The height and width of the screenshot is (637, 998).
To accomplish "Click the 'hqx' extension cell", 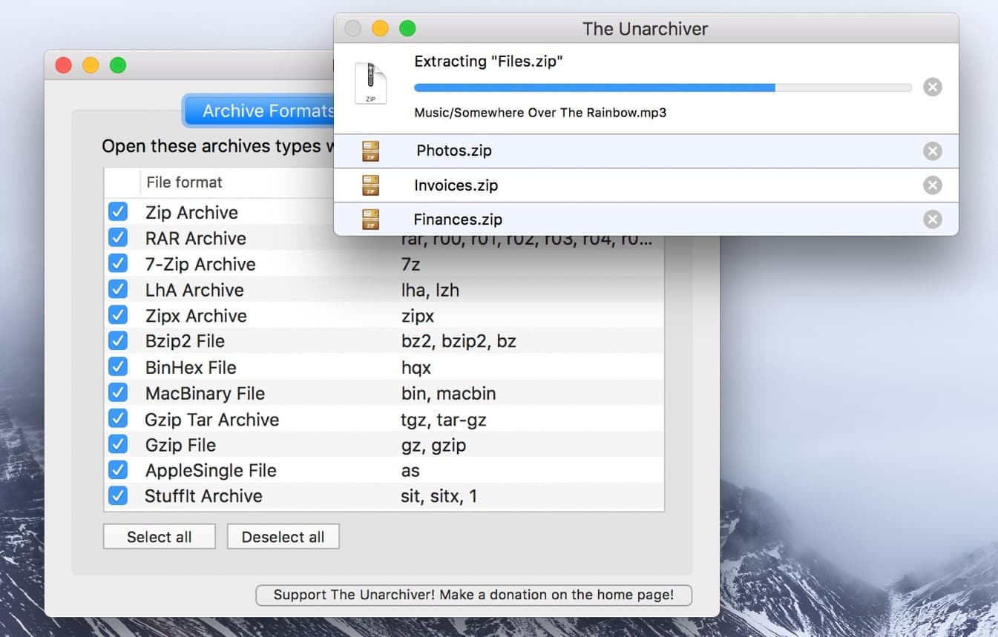I will (416, 367).
